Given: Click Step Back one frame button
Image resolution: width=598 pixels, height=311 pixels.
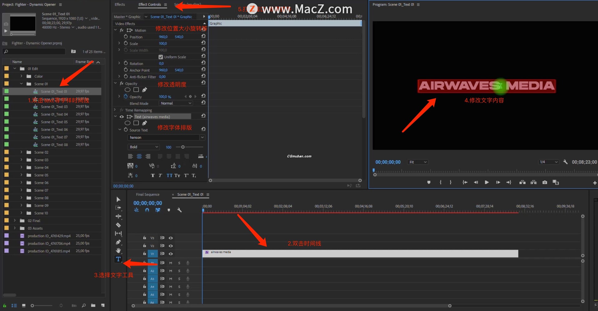Looking at the screenshot, I should click(476, 182).
